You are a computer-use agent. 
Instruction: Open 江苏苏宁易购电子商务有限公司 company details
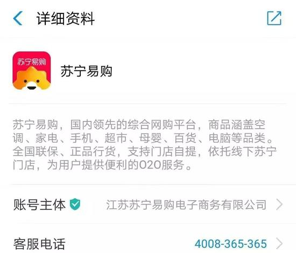point(186,205)
